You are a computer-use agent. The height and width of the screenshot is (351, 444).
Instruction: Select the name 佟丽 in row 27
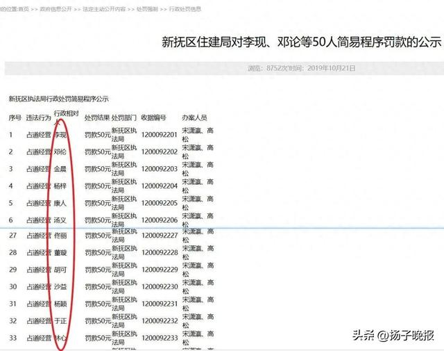pyautogui.click(x=60, y=235)
